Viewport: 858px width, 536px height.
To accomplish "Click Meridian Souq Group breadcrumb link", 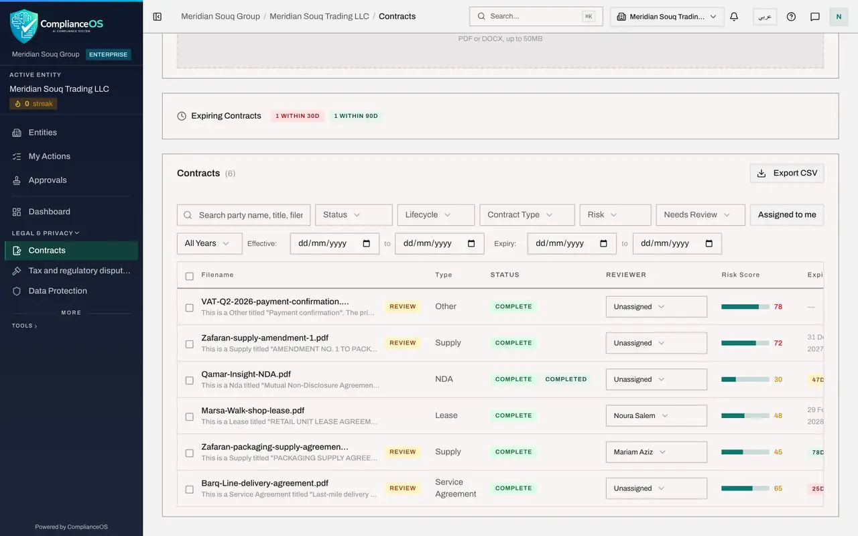I will point(221,16).
